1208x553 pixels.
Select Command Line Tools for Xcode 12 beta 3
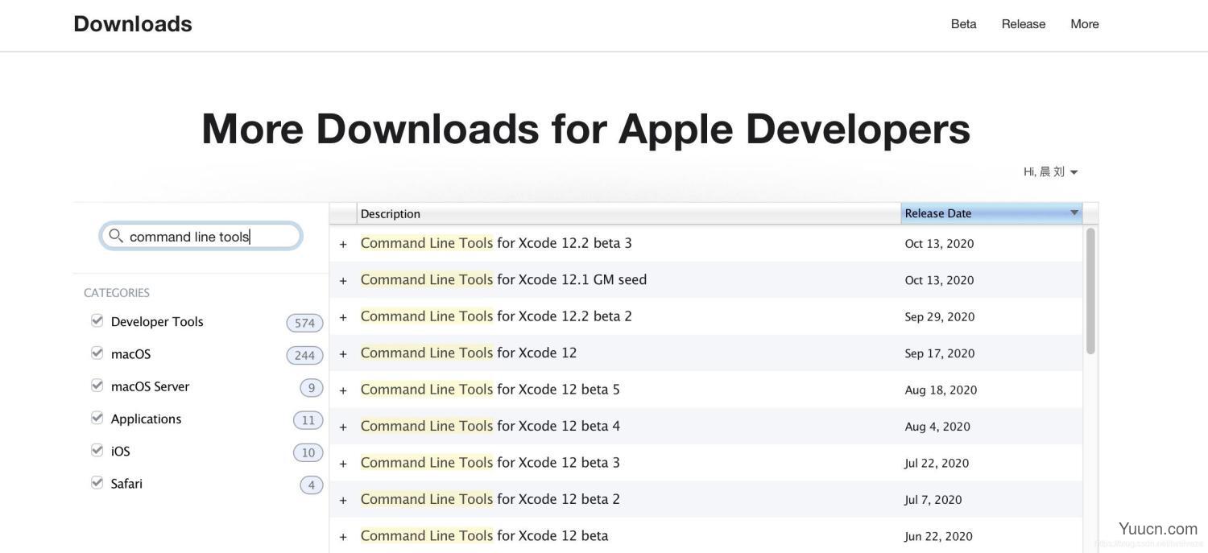click(490, 462)
